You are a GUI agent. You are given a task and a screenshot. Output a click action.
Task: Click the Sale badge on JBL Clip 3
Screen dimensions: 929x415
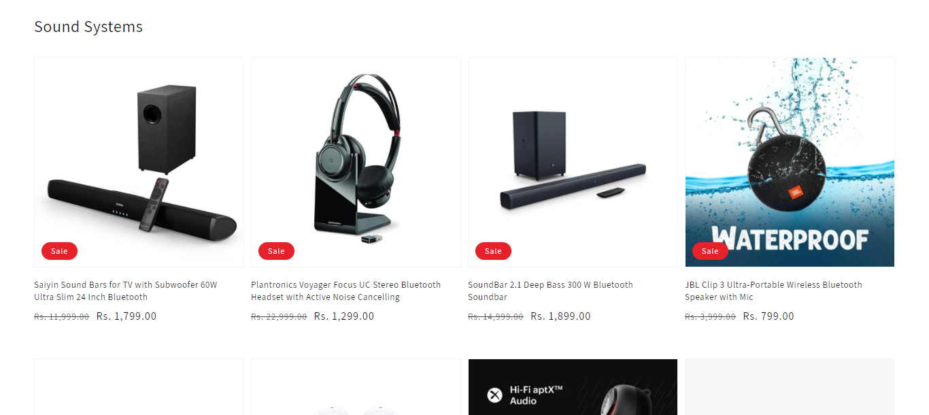click(710, 251)
